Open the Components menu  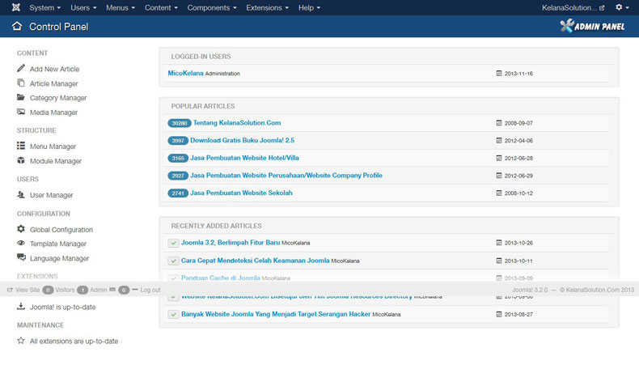click(x=213, y=7)
